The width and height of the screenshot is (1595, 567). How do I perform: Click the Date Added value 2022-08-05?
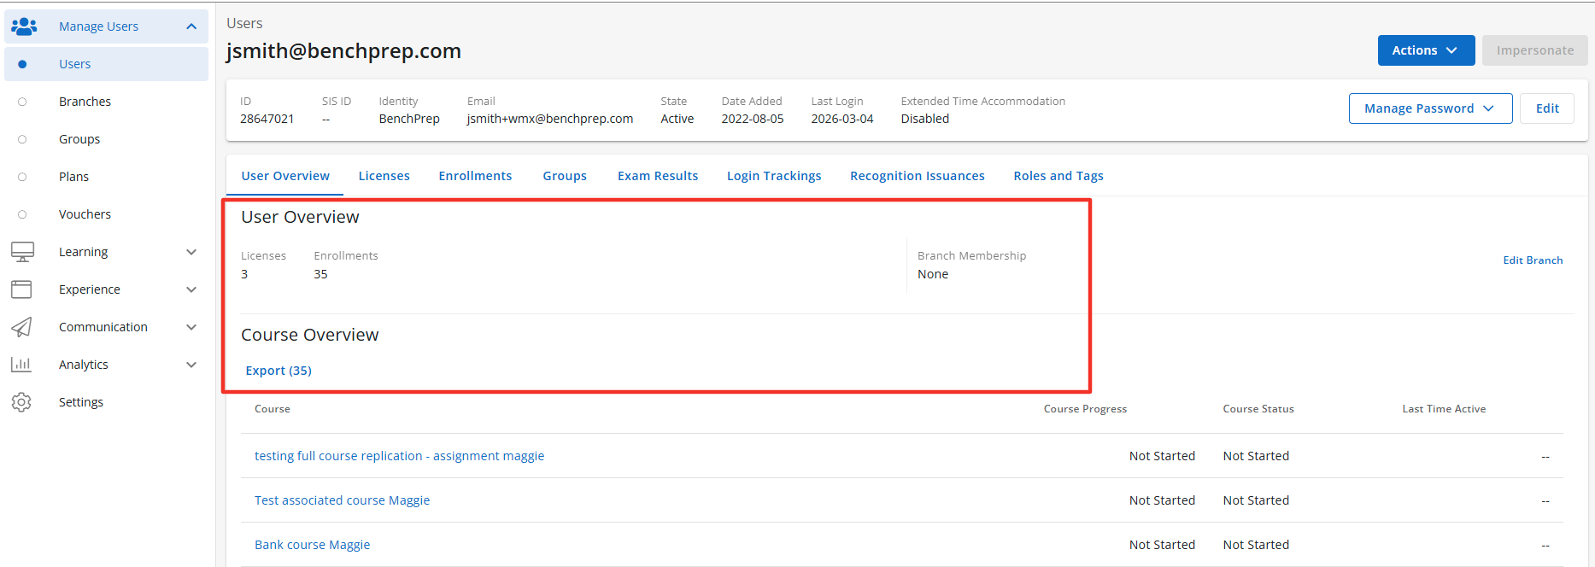[x=753, y=119]
